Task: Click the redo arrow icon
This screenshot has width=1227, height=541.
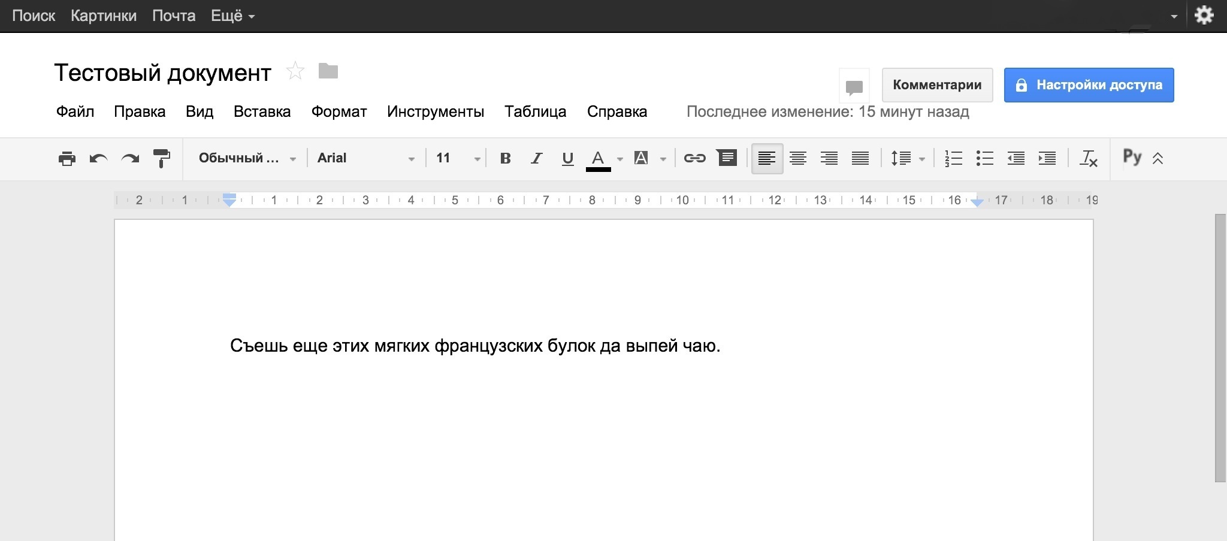Action: 130,158
